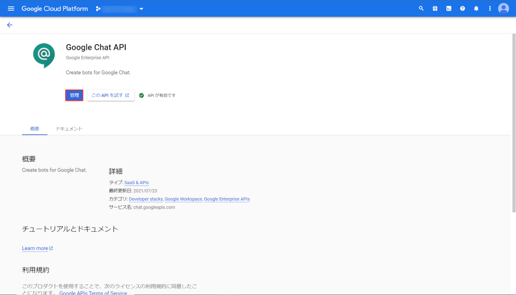The height and width of the screenshot is (295, 516).
Task: Click the Google Enterprise API subtitle
Action: (87, 58)
